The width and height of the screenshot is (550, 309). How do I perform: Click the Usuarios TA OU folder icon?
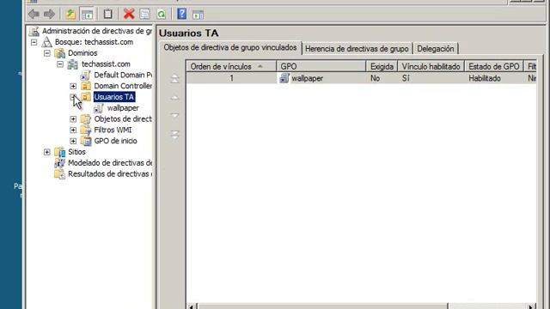click(x=86, y=97)
